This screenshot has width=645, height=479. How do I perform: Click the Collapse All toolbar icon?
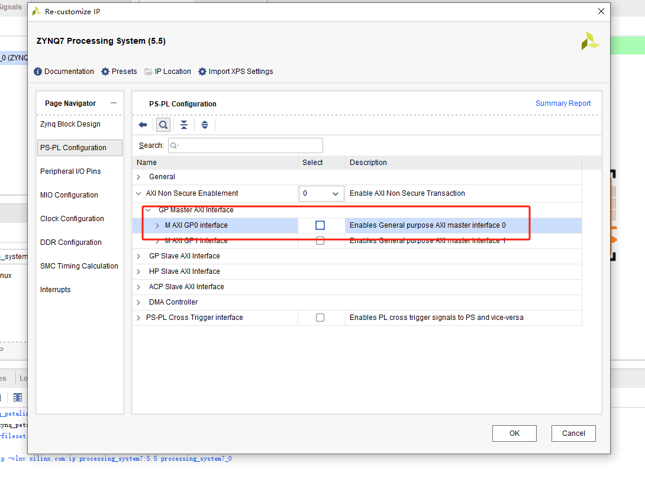pos(184,125)
